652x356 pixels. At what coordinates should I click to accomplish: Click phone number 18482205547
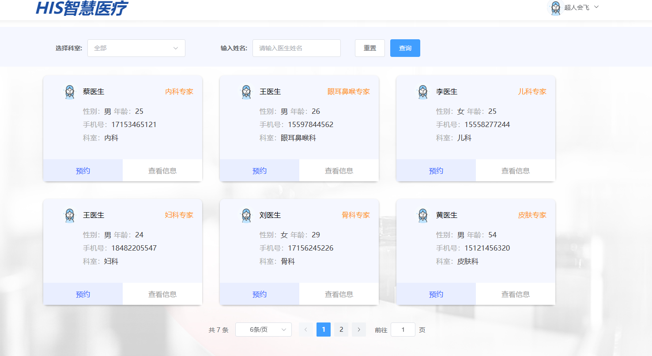(x=134, y=248)
